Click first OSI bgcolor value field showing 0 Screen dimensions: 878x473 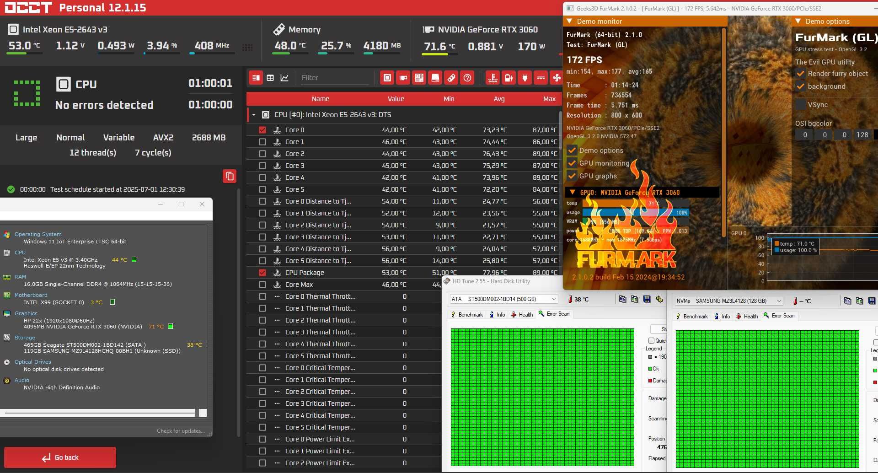pyautogui.click(x=805, y=135)
